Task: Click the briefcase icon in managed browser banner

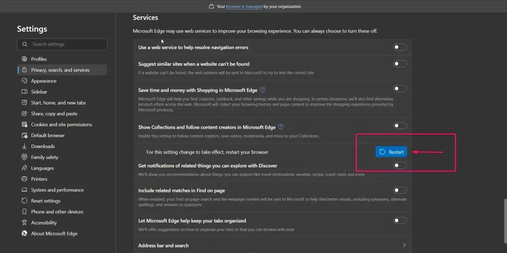Action: [x=211, y=6]
